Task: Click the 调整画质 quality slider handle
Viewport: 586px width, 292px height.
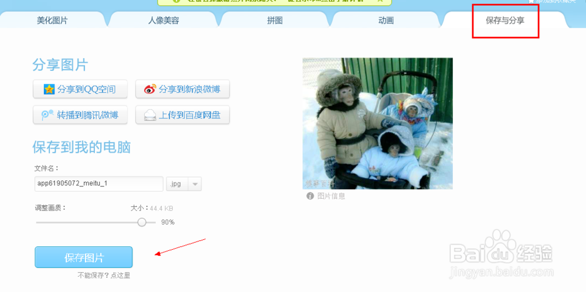Action: point(142,222)
